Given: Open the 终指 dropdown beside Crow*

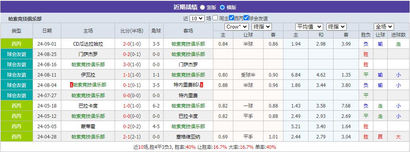Looking at the screenshot, I should pos(262,27).
